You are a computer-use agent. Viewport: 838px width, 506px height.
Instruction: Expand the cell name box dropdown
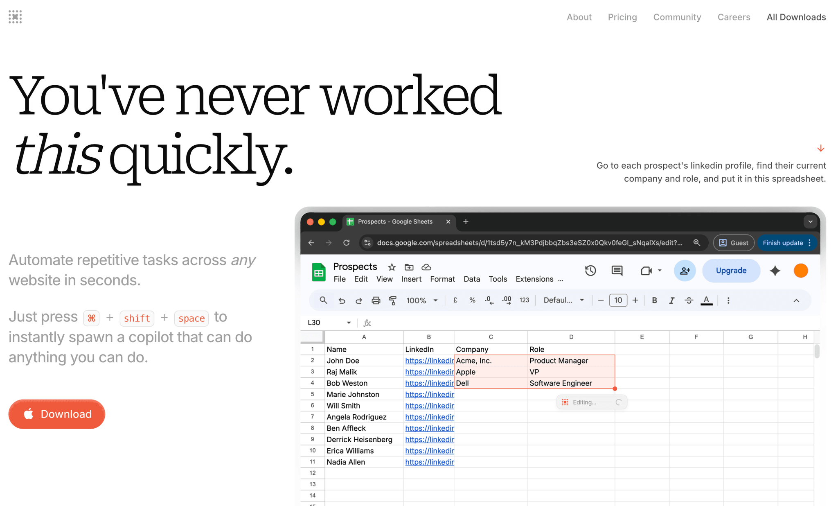349,323
